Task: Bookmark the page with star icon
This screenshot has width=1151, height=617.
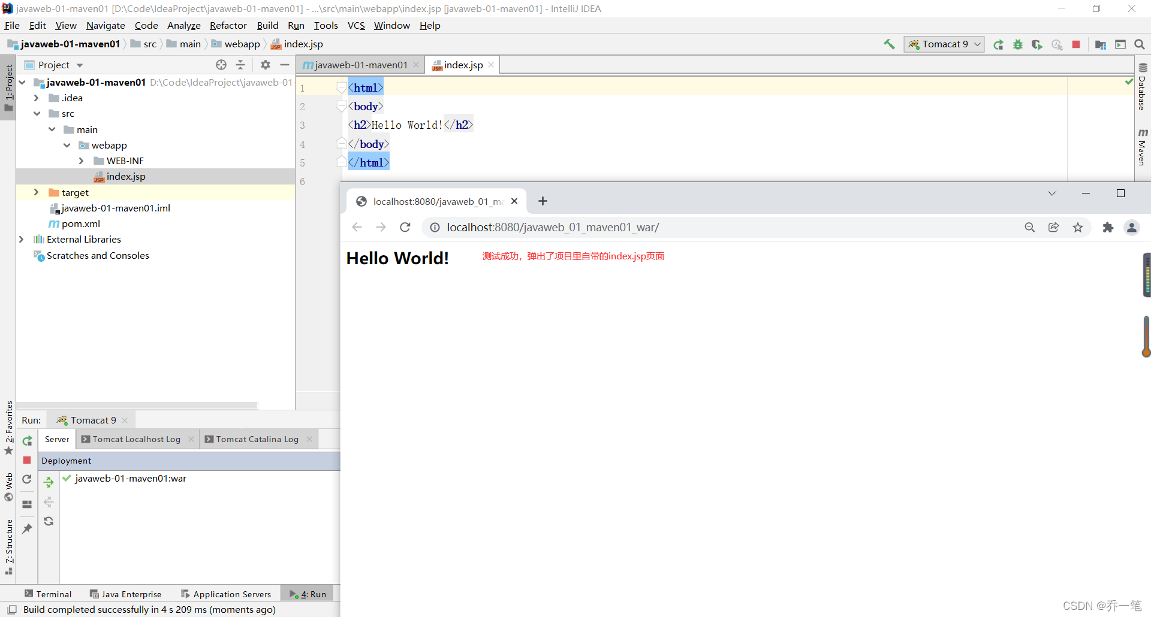Action: click(1078, 227)
